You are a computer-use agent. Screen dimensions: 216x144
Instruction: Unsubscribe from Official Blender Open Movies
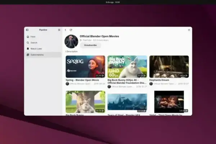[x=90, y=45]
